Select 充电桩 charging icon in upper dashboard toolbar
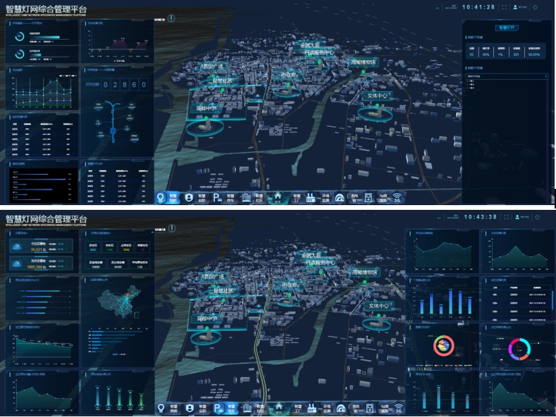Viewport: 556px width, 417px height. (369, 198)
